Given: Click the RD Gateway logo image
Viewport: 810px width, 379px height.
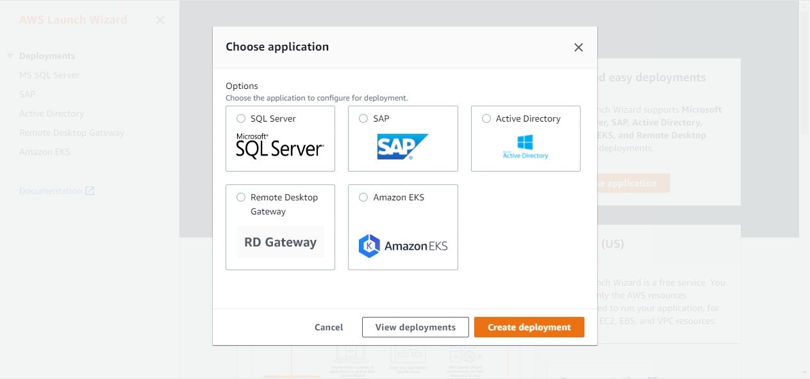Looking at the screenshot, I should point(280,242).
